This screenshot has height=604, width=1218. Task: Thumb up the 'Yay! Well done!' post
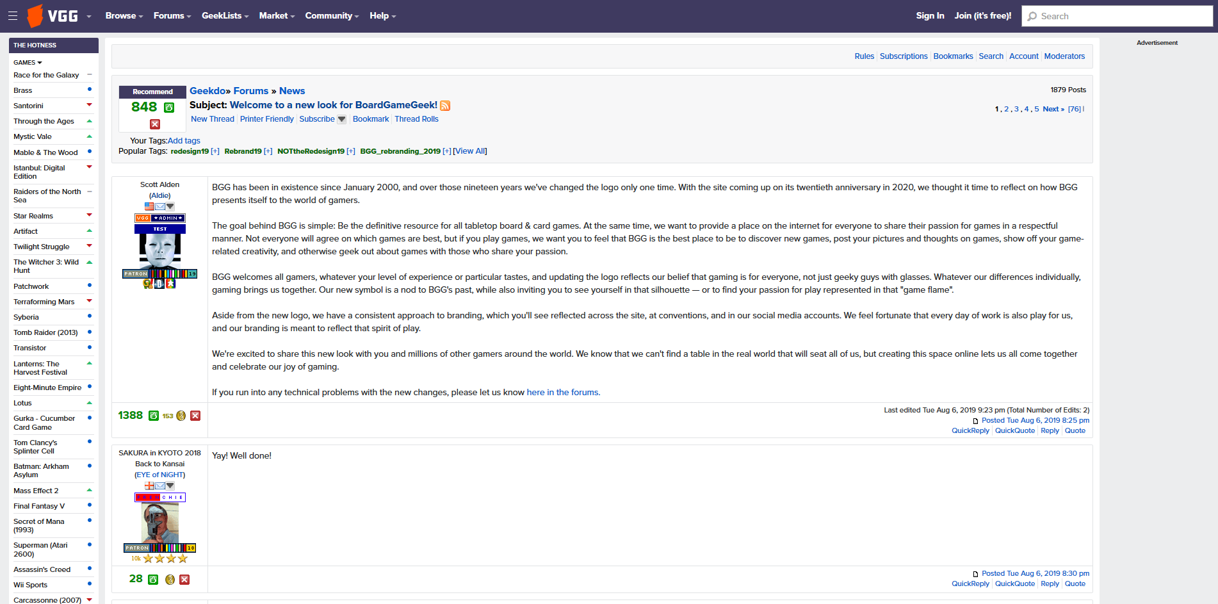pos(153,580)
